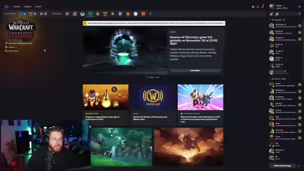Add a game with the plus icon

(151, 14)
